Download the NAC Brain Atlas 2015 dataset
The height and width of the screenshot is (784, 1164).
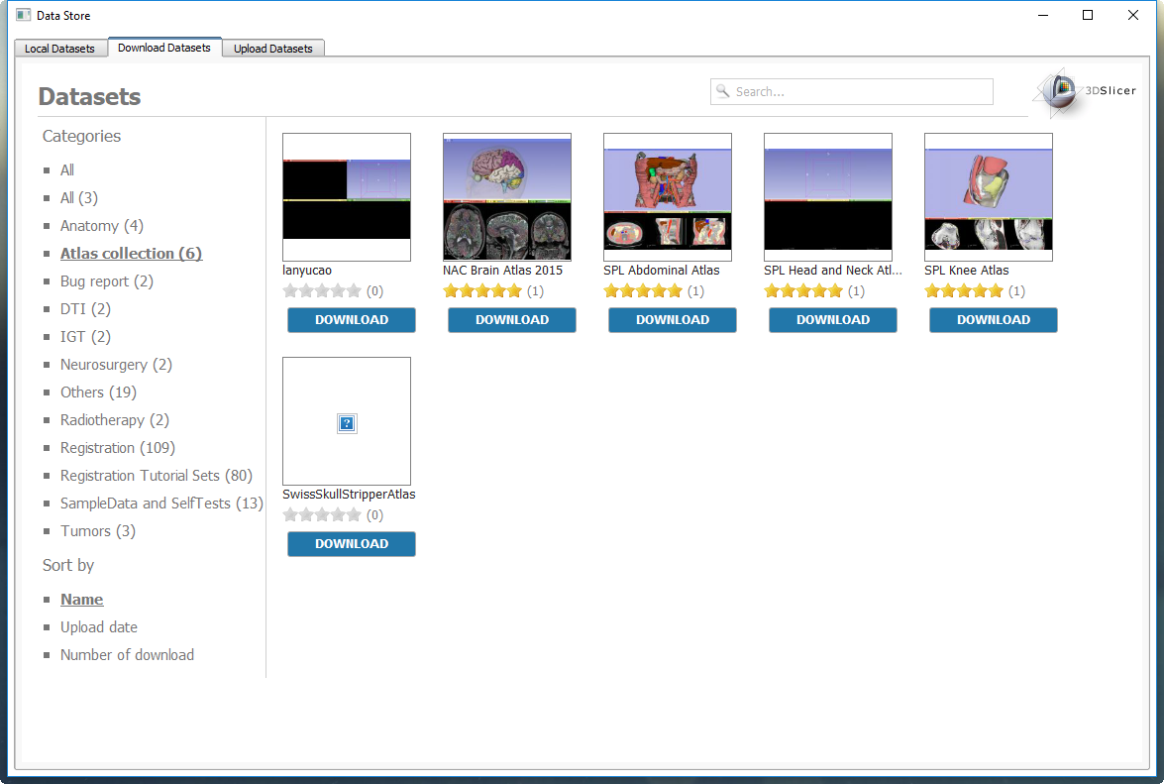pos(511,320)
